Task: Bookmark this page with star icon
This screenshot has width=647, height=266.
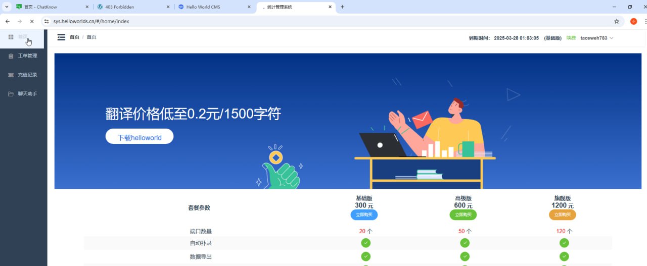Action: [x=617, y=21]
